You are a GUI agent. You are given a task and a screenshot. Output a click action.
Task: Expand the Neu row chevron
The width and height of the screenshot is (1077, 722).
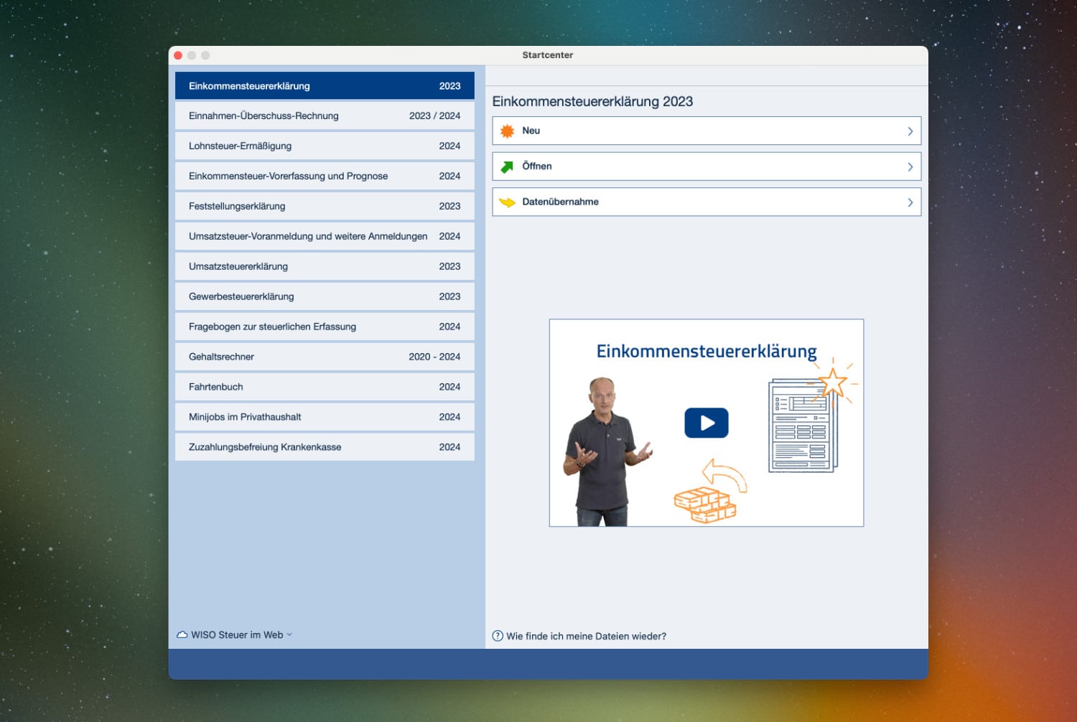(910, 131)
